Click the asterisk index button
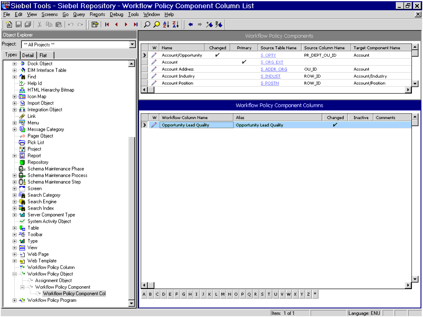This screenshot has height=317, width=423. (x=315, y=294)
